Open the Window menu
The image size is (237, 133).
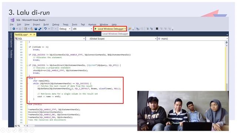[104, 24]
